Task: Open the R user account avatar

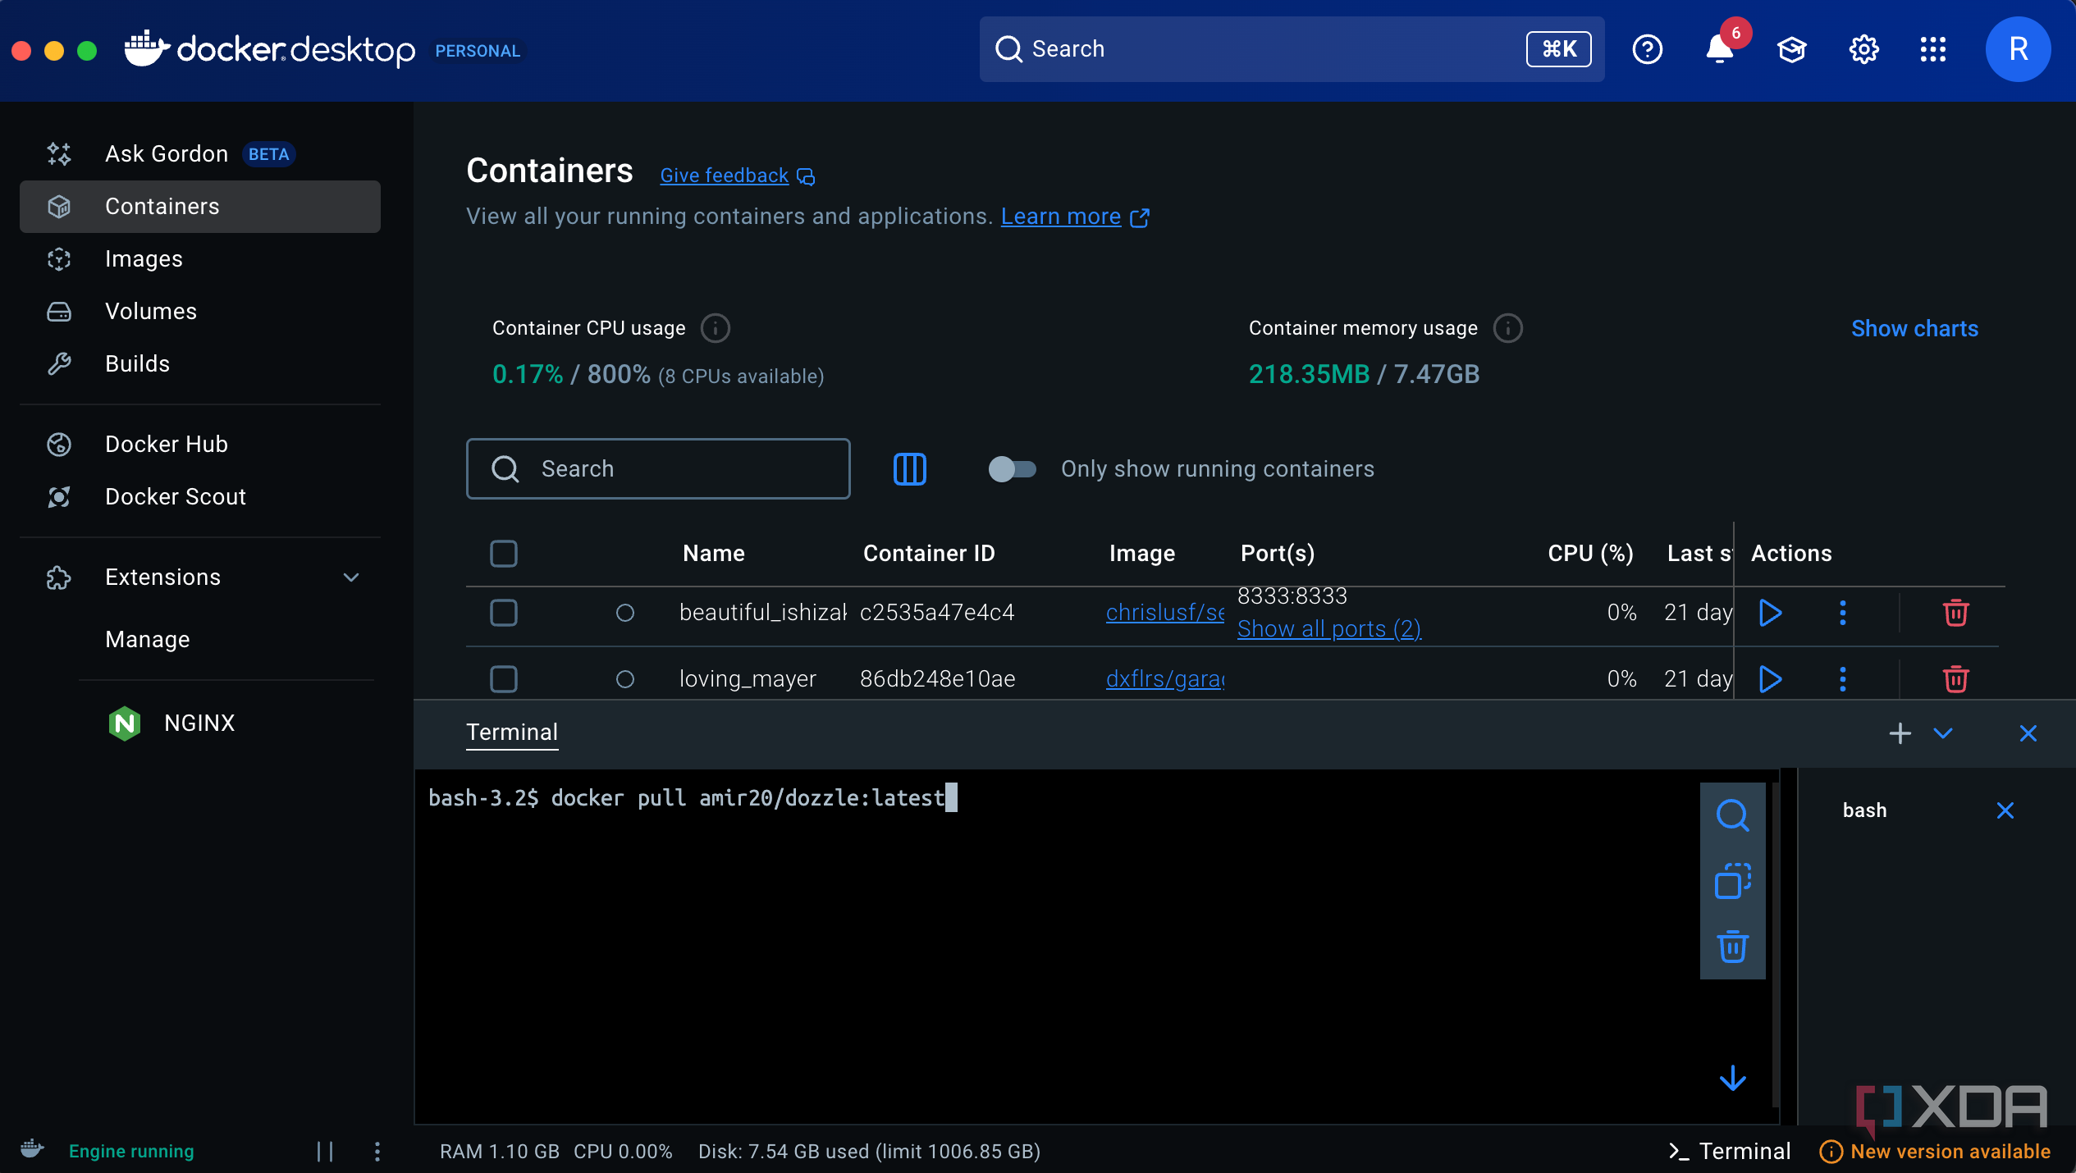Action: tap(2018, 49)
